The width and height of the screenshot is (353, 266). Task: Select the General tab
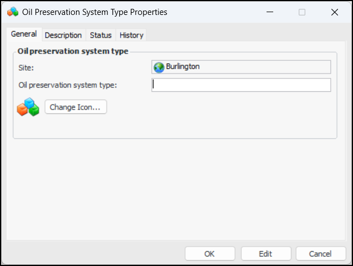(24, 34)
